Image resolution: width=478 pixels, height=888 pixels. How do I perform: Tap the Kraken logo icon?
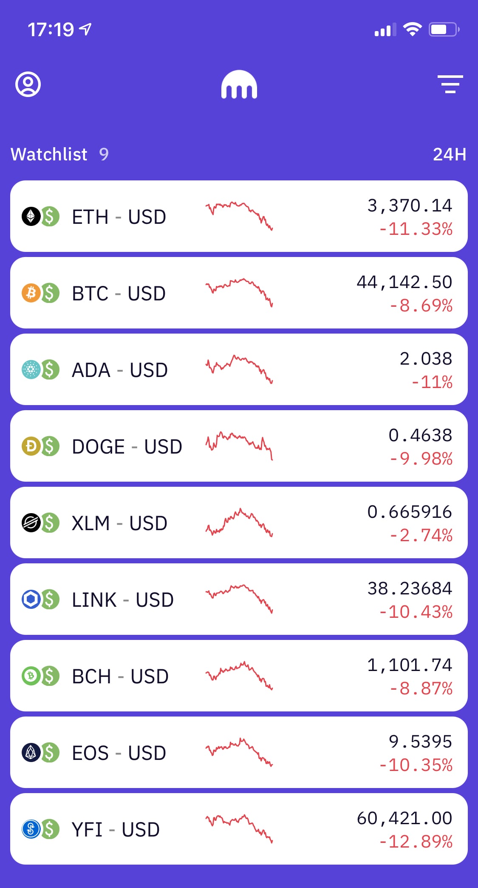coord(239,85)
